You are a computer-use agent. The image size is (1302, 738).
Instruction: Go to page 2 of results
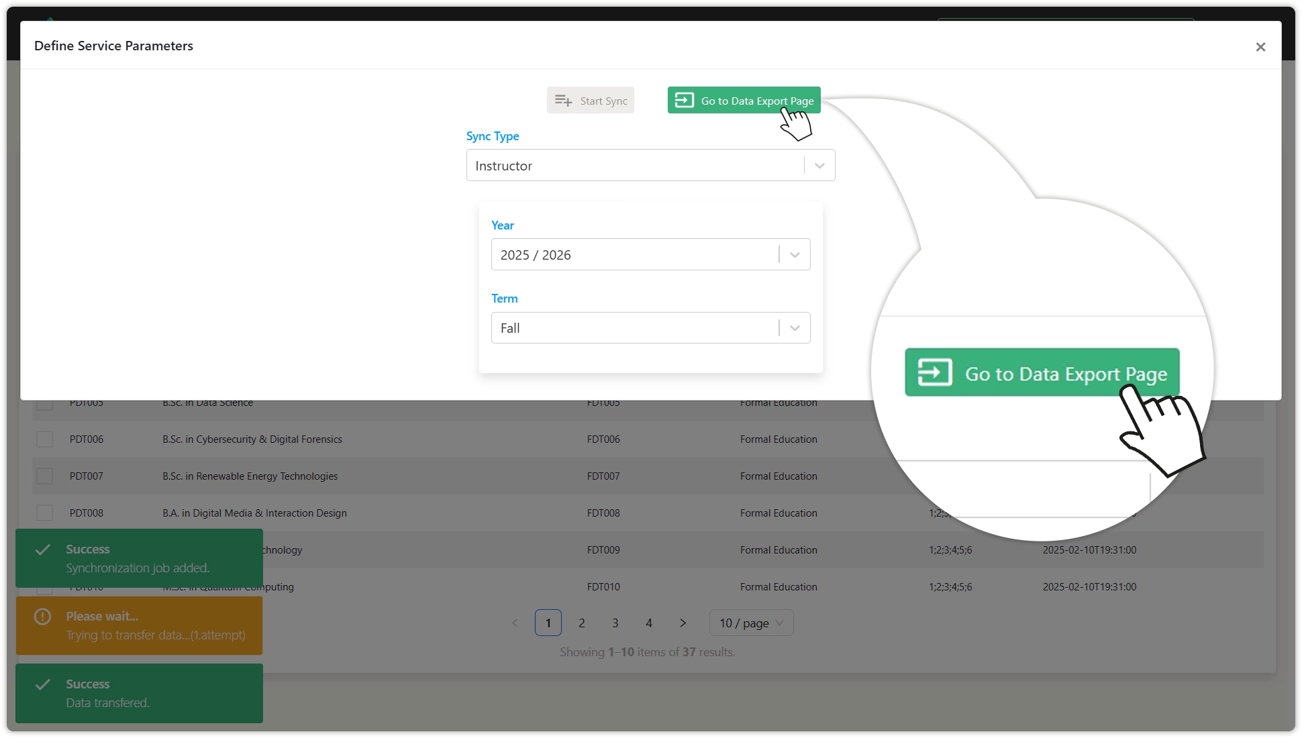(x=582, y=623)
